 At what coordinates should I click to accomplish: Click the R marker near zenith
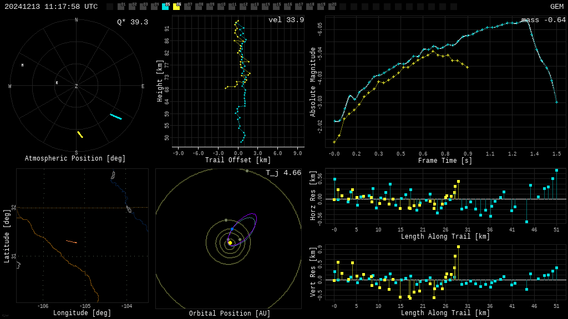[x=57, y=83]
